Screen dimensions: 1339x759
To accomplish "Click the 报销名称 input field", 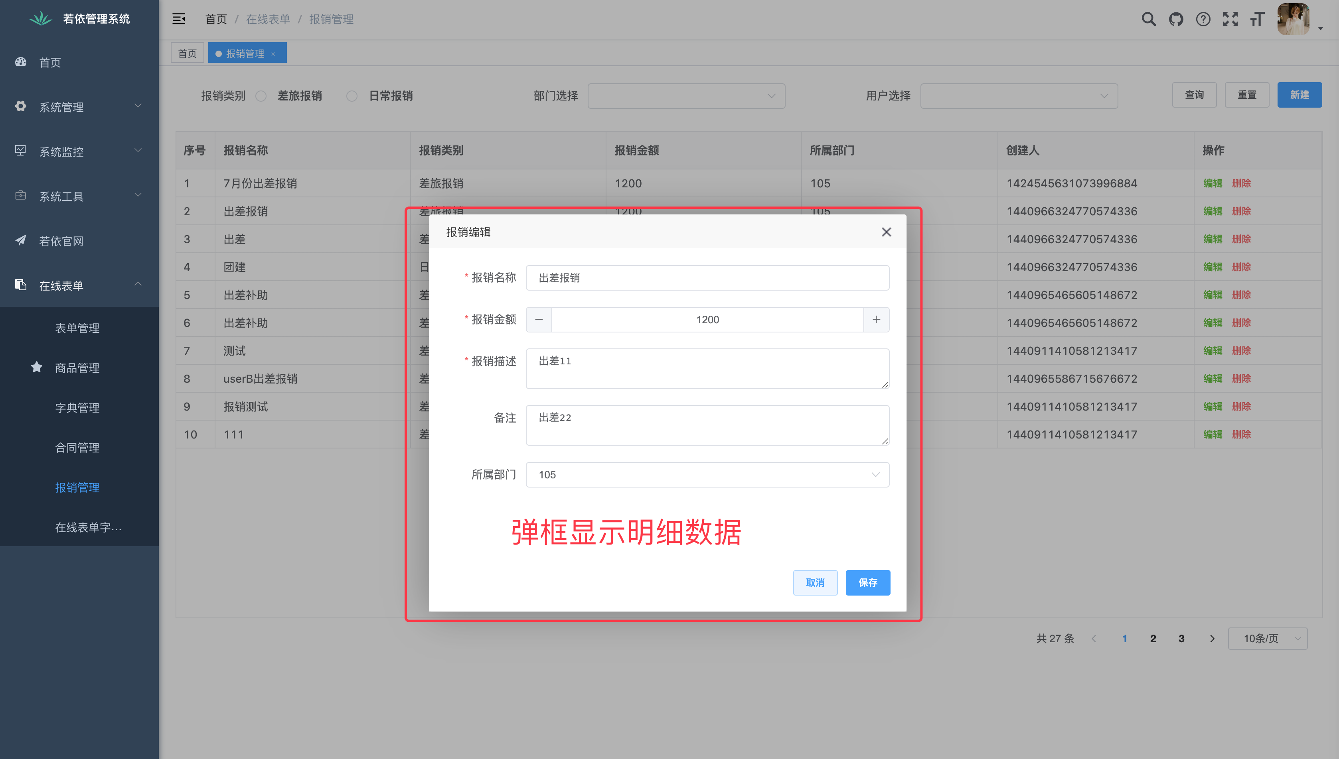I will 707,278.
